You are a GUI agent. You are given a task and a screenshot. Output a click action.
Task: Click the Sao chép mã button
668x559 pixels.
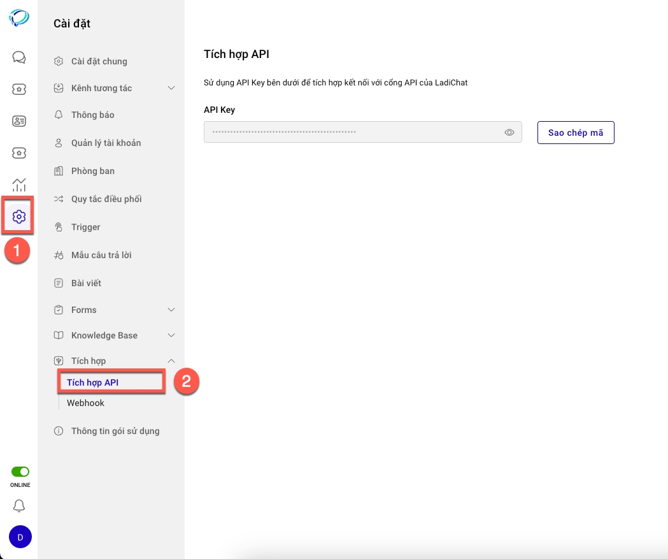(x=576, y=133)
